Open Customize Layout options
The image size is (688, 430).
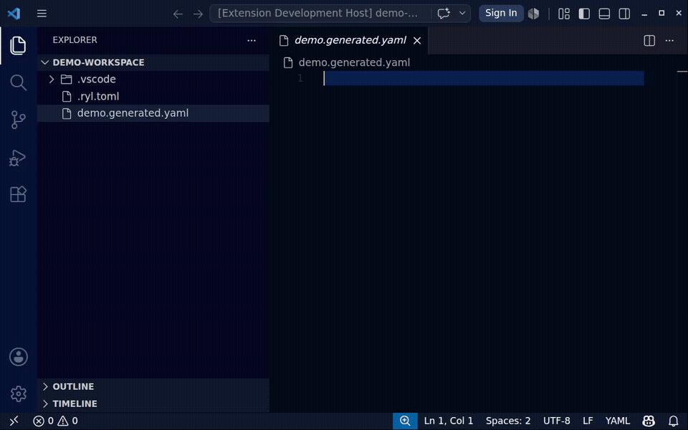pos(564,14)
